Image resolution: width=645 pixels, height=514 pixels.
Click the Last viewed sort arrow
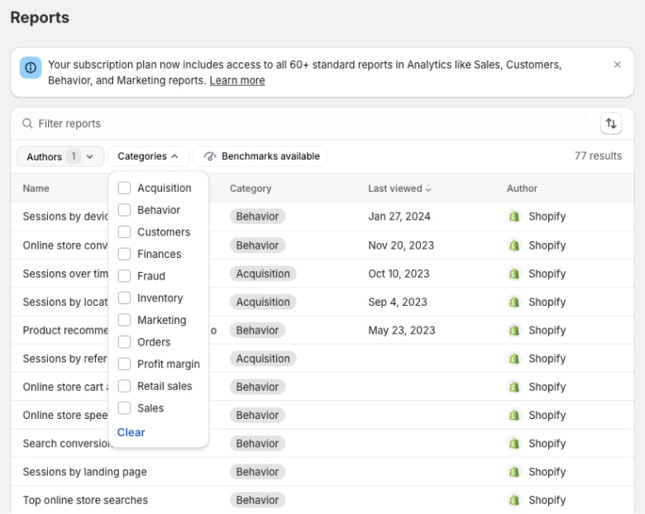(428, 189)
